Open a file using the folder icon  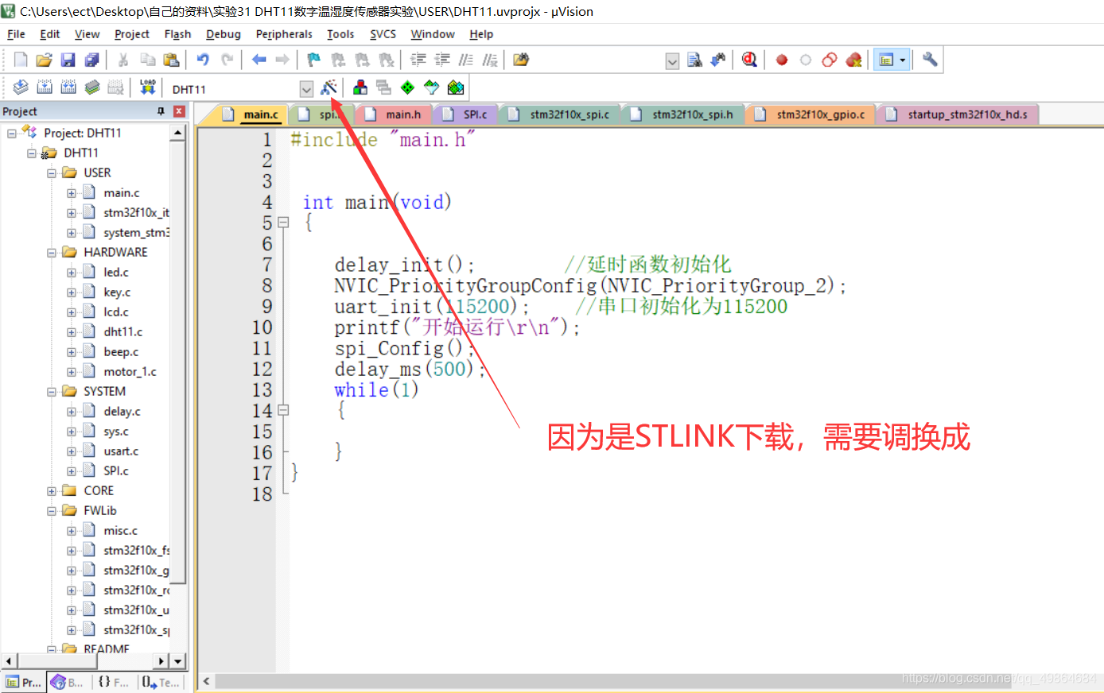click(x=45, y=60)
